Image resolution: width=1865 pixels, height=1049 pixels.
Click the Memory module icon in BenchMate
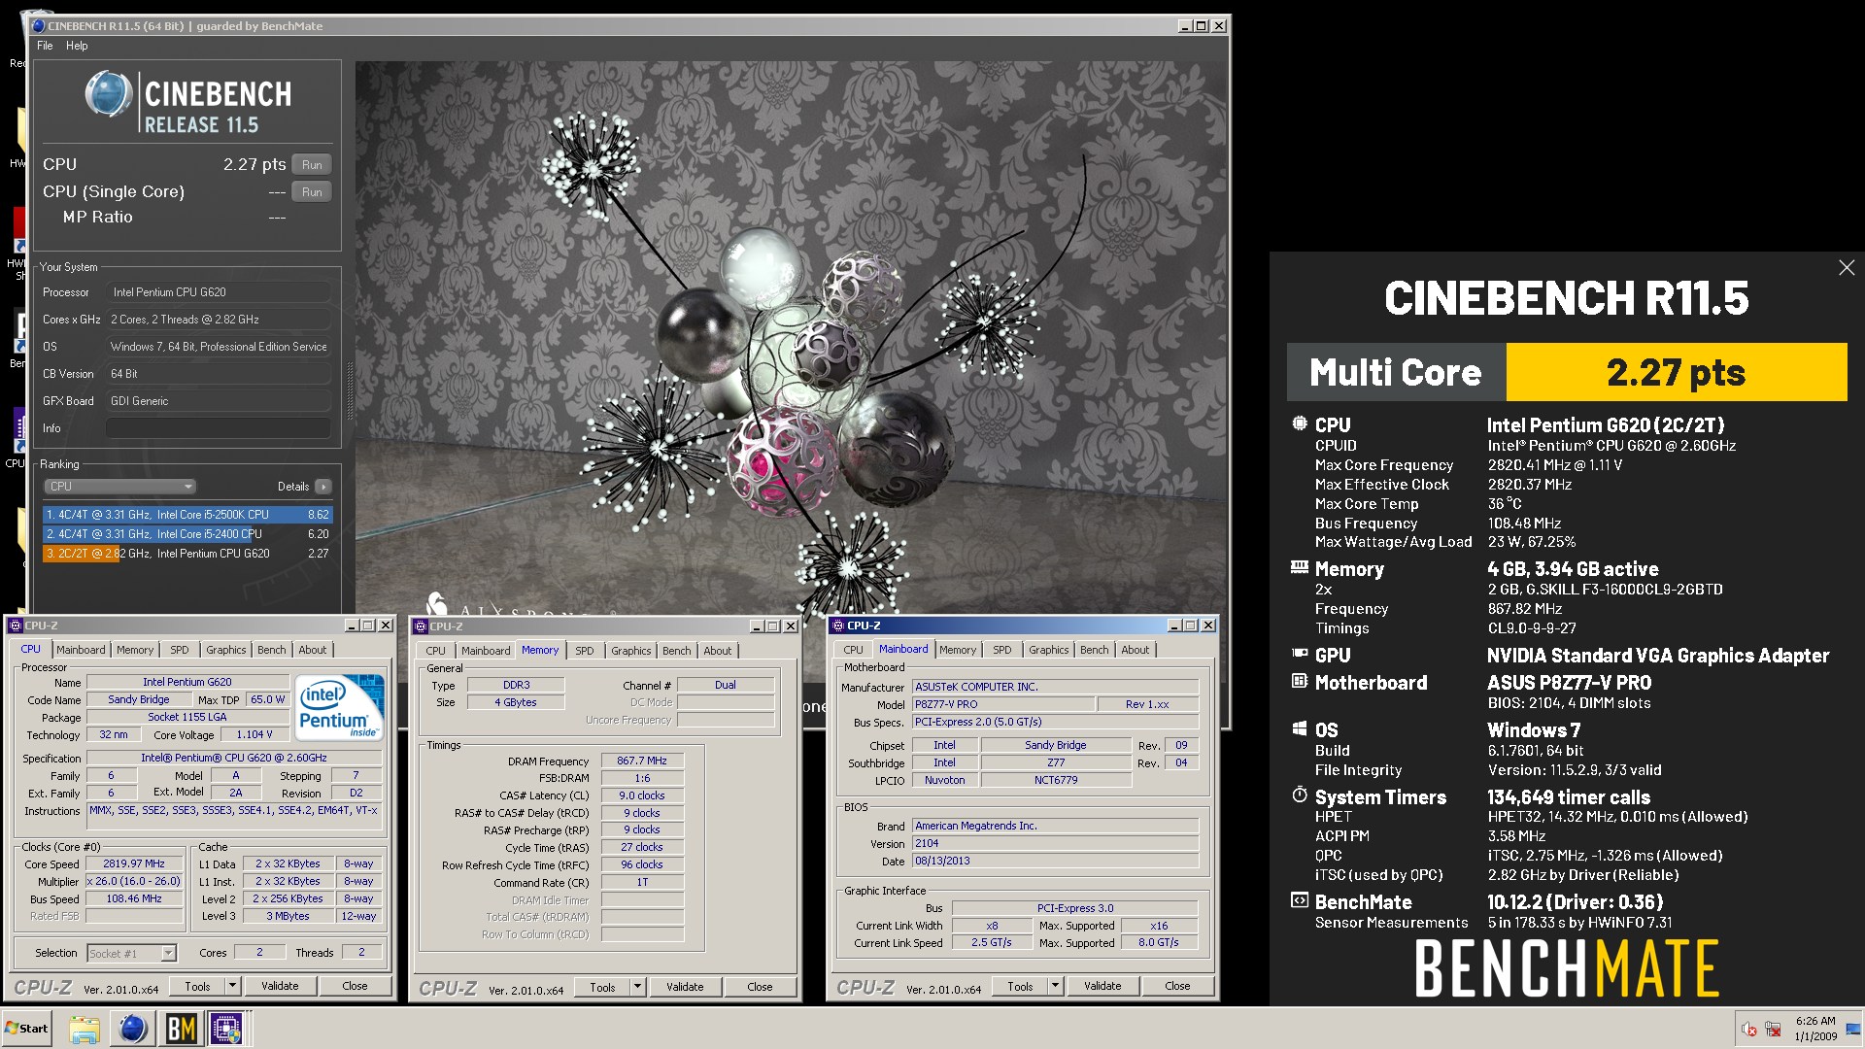[1300, 567]
